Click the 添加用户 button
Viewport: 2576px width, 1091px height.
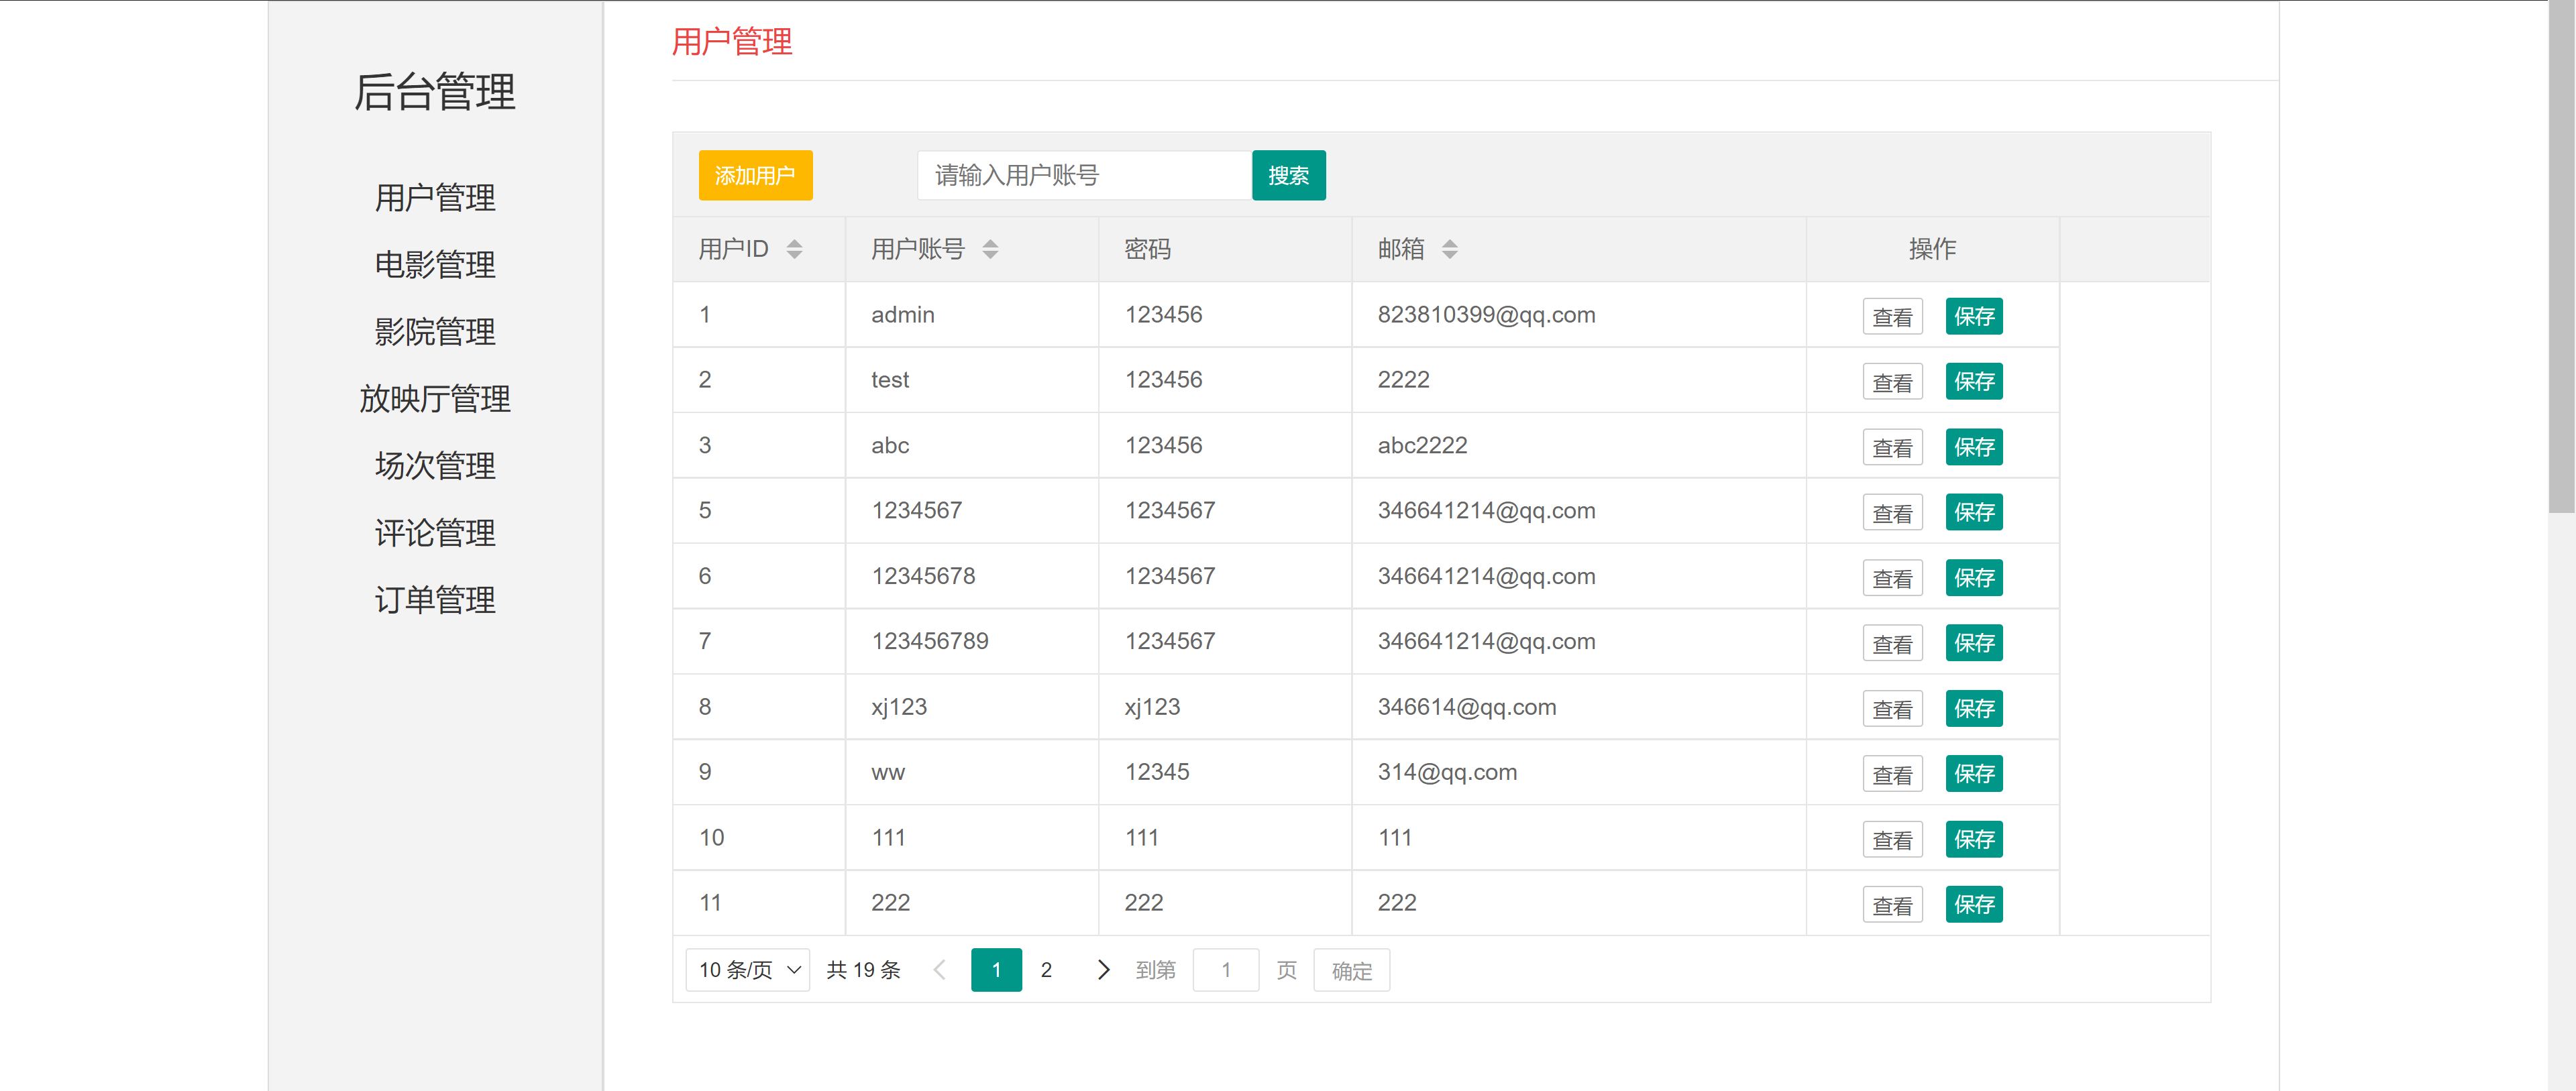coord(755,175)
